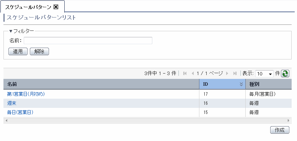Go to first page of results
Viewport: 297px width, 141px height.
point(185,74)
